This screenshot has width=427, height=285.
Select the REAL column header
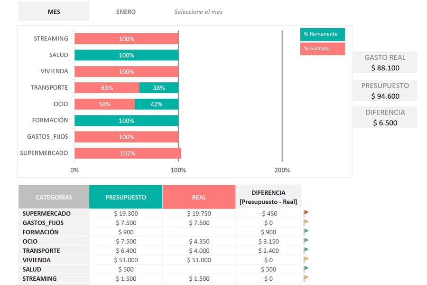point(199,197)
